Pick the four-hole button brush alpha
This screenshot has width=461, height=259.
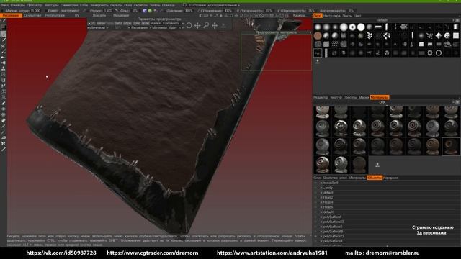[x=447, y=36]
